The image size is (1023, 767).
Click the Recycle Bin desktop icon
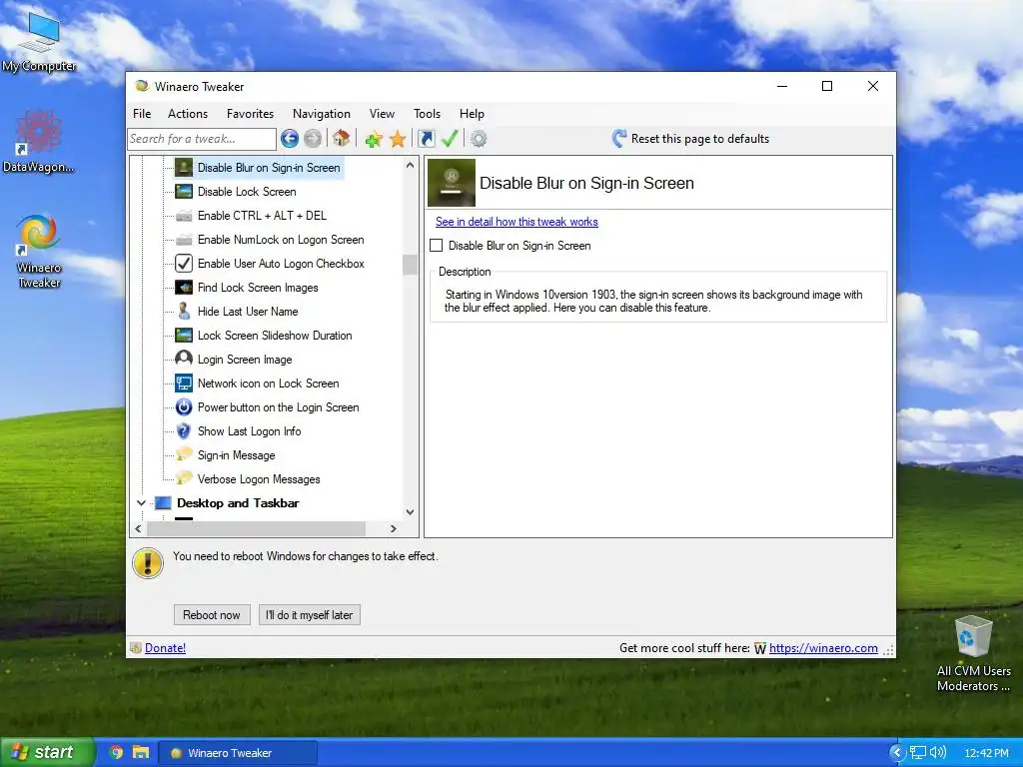973,654
